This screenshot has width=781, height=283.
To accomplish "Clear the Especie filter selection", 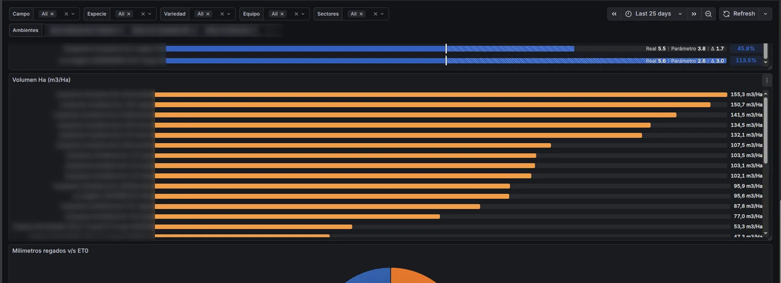I will [143, 14].
